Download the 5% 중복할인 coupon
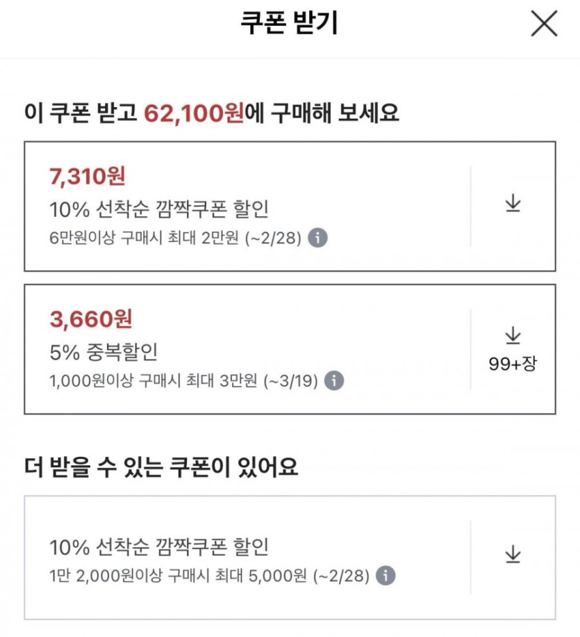 (513, 337)
